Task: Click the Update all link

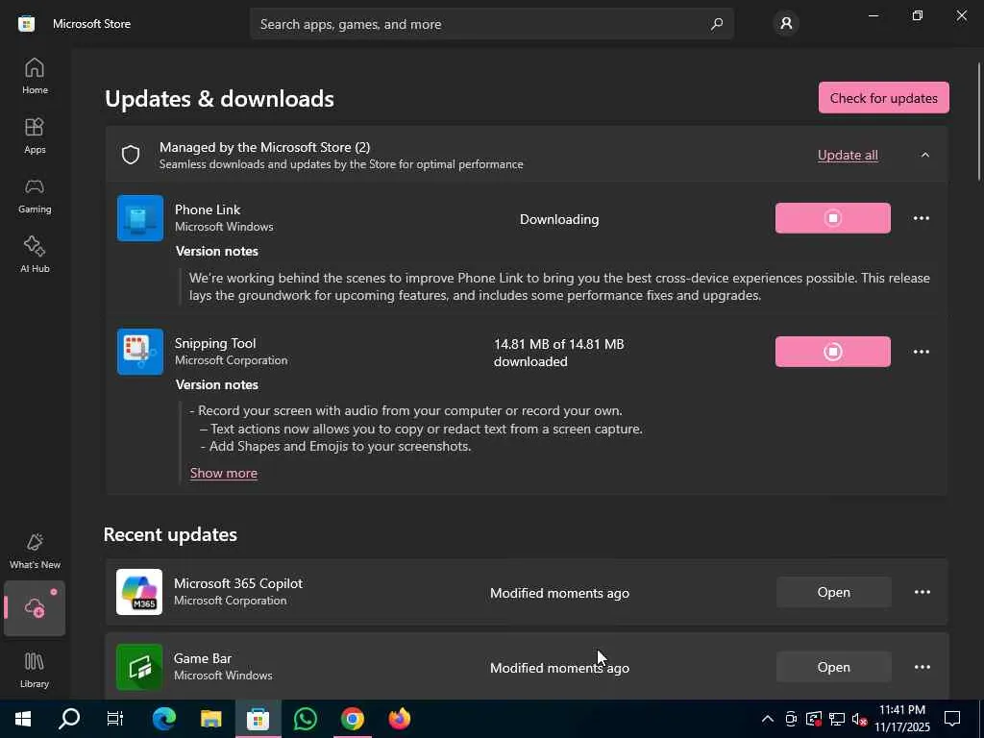Action: coord(848,155)
